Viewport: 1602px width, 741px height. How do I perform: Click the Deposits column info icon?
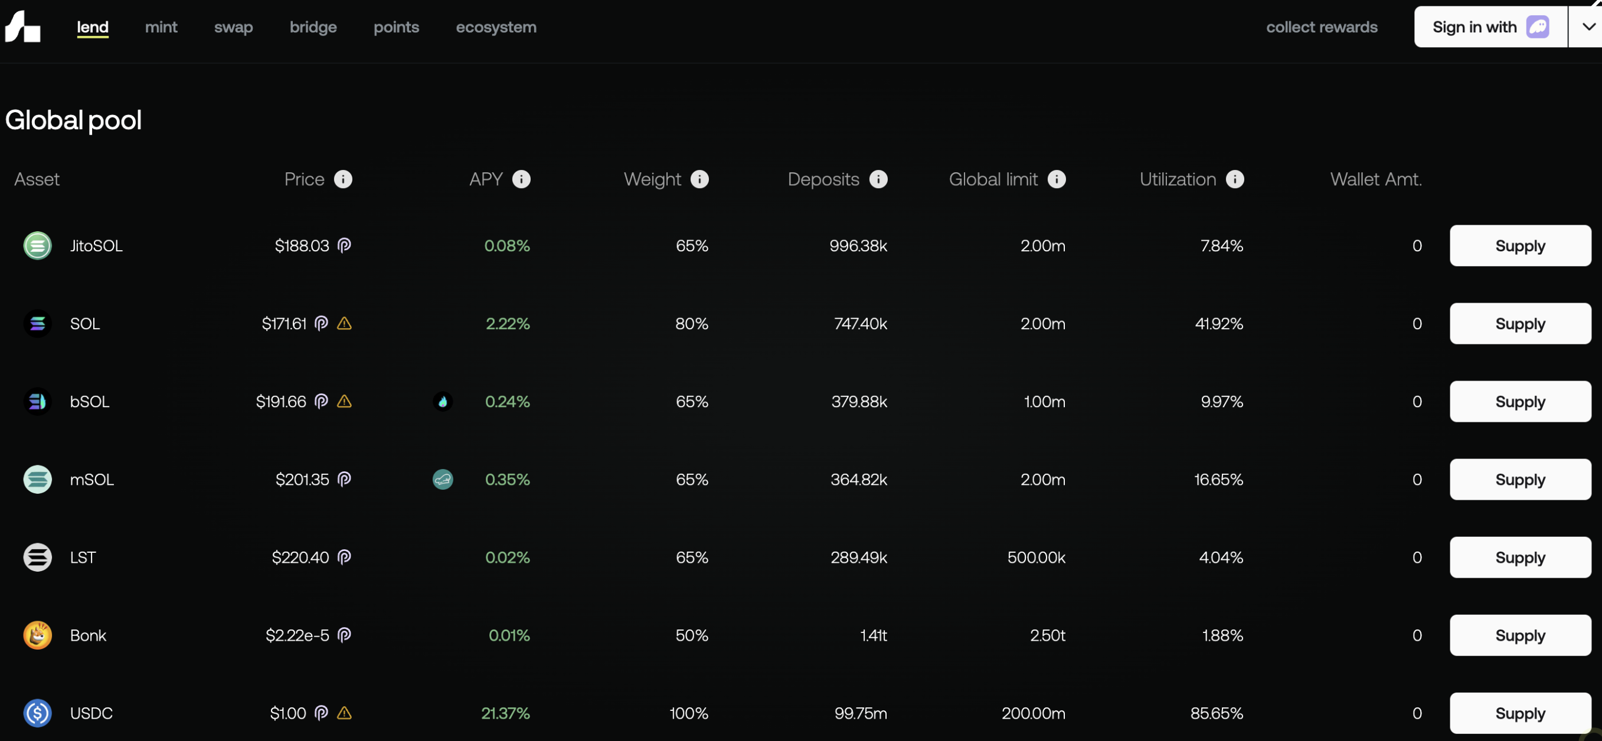click(878, 179)
